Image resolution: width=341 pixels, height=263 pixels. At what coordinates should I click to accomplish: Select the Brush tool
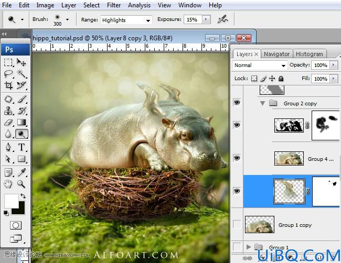click(x=22, y=99)
